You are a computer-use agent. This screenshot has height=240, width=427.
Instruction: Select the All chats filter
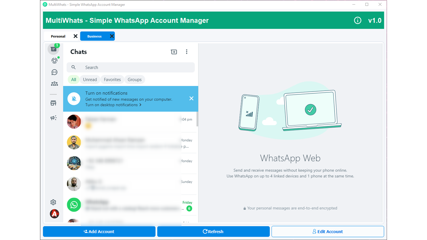coord(73,79)
